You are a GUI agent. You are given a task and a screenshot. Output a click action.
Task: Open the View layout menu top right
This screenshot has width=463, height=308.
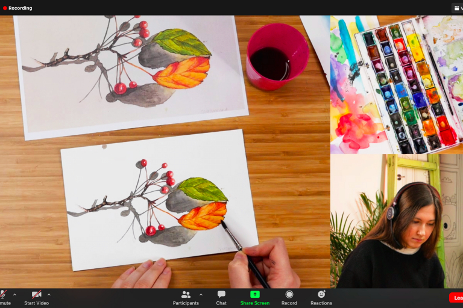pyautogui.click(x=457, y=8)
